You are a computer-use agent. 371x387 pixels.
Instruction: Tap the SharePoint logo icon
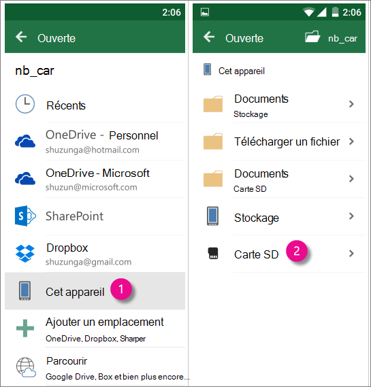[25, 216]
